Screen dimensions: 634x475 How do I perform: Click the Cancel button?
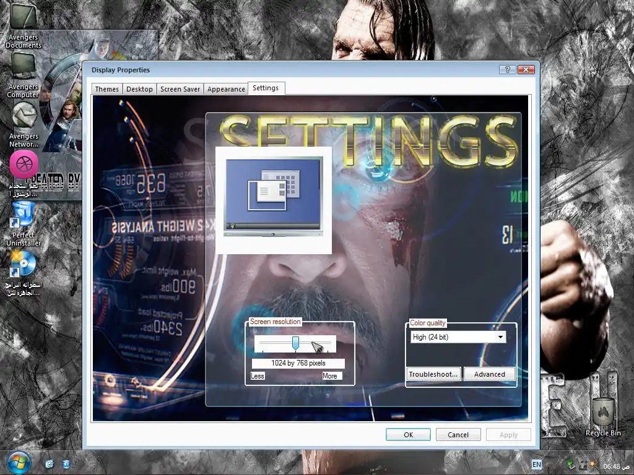tap(458, 435)
